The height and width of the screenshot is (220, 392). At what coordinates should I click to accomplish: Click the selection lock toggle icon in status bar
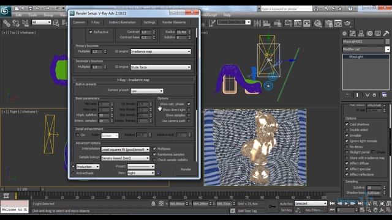[x=153, y=204]
